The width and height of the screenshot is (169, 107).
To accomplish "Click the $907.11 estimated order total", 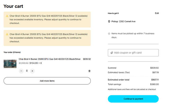I will (x=154, y=80).
